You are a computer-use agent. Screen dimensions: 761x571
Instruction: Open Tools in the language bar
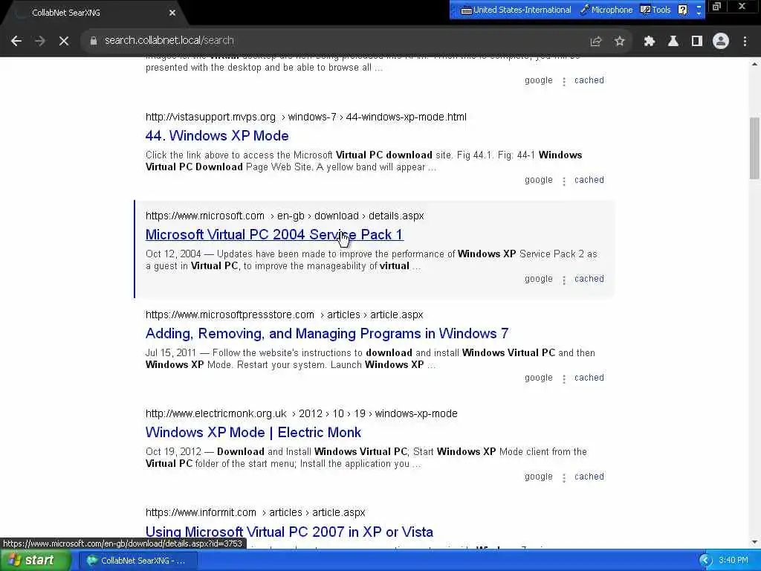pos(655,10)
